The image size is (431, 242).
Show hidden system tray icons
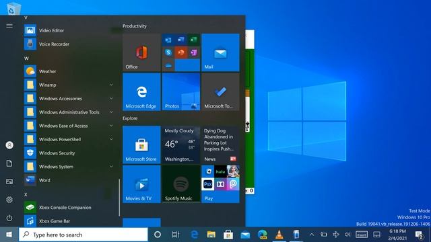click(312, 235)
